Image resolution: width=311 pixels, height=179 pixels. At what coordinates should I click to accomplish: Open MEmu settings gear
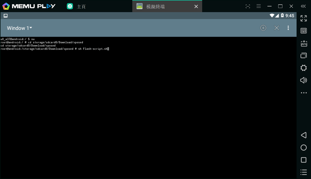[x=304, y=68]
